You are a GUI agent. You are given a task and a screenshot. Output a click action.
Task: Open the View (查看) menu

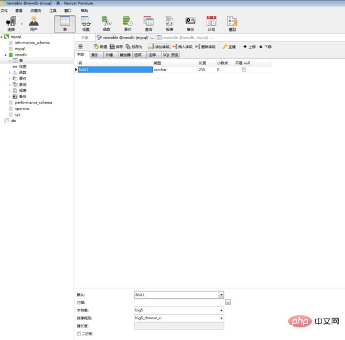[x=19, y=10]
